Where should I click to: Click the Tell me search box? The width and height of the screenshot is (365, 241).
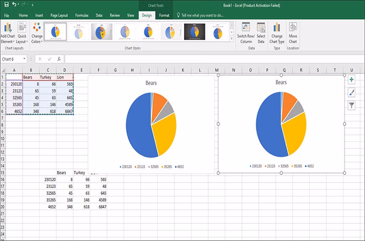tap(202, 16)
